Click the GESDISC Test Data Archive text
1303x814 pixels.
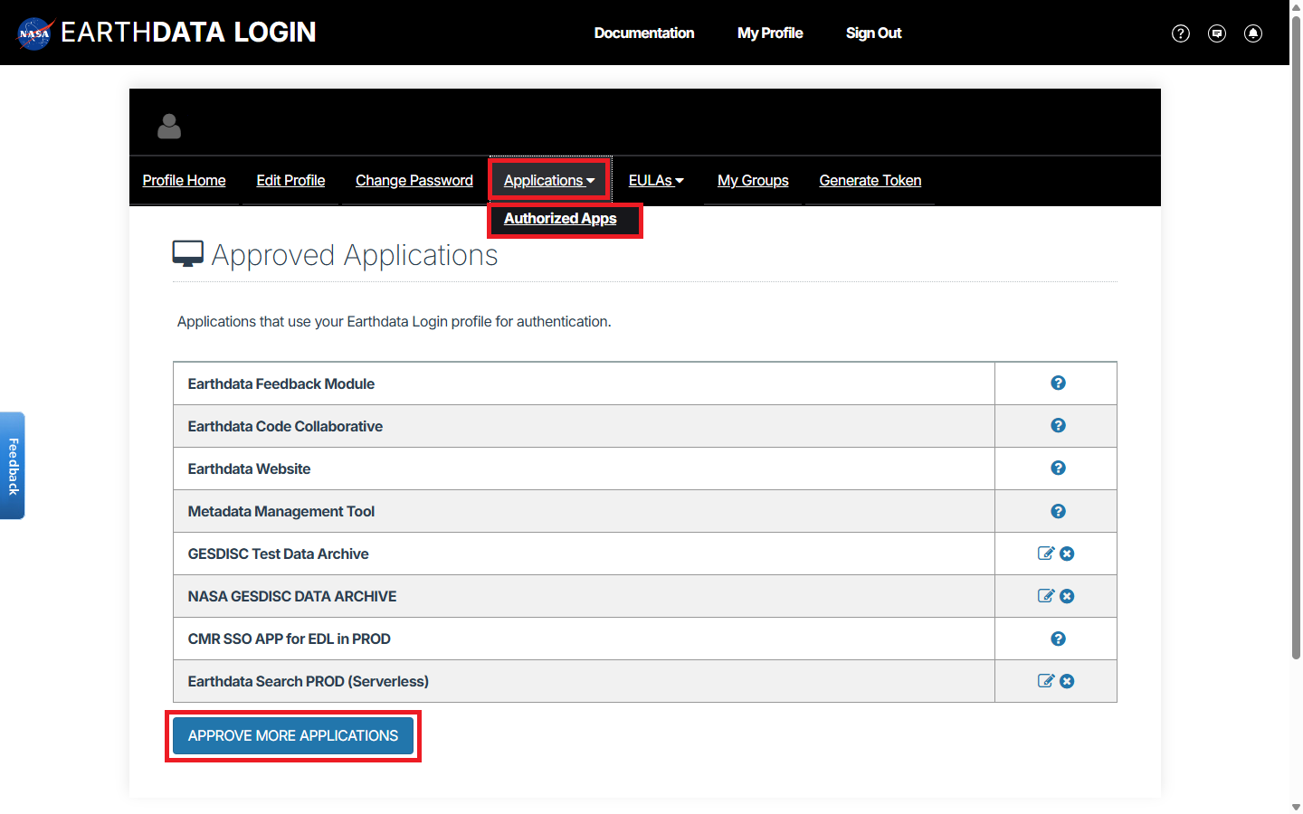click(278, 554)
